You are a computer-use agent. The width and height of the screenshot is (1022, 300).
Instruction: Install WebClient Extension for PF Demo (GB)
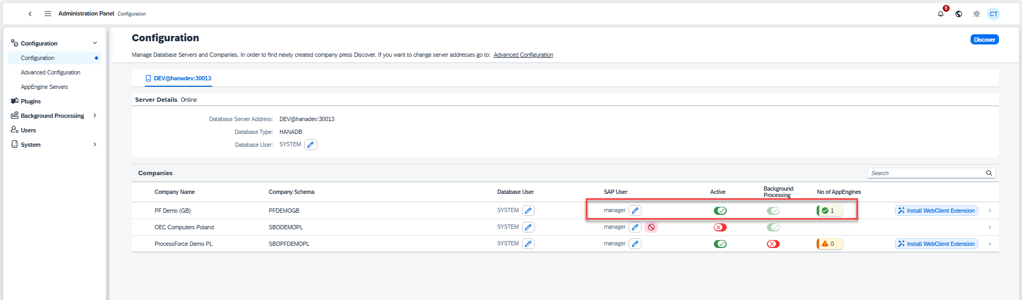[936, 211]
